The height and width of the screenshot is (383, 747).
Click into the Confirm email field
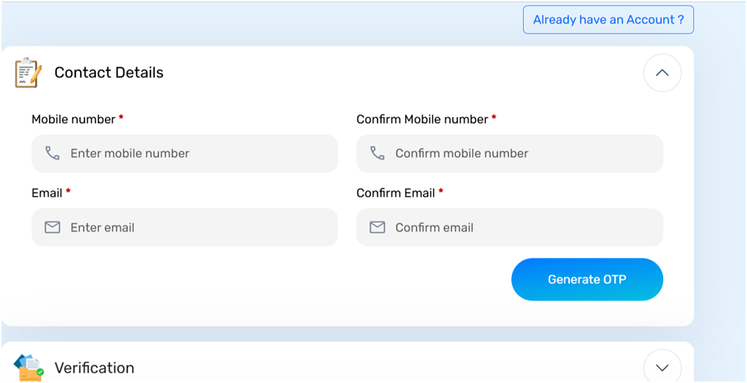pyautogui.click(x=522, y=227)
